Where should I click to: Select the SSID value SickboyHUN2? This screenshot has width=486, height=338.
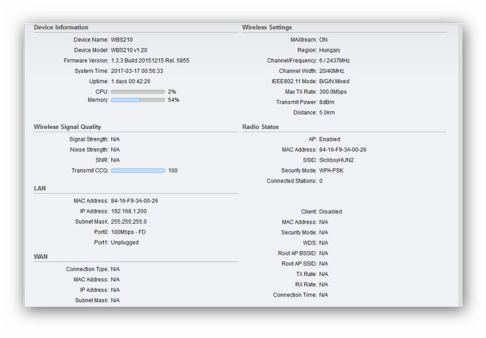pos(337,160)
